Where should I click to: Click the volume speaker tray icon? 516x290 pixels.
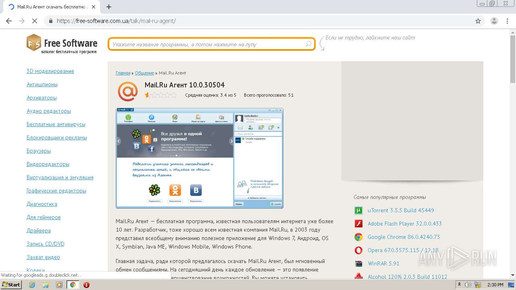pyautogui.click(x=468, y=285)
